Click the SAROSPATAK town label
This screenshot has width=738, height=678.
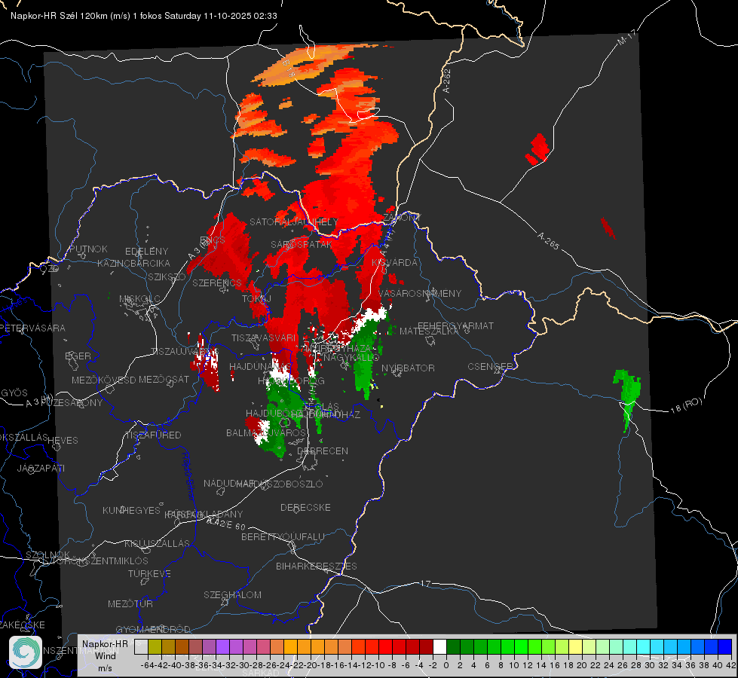coord(302,245)
